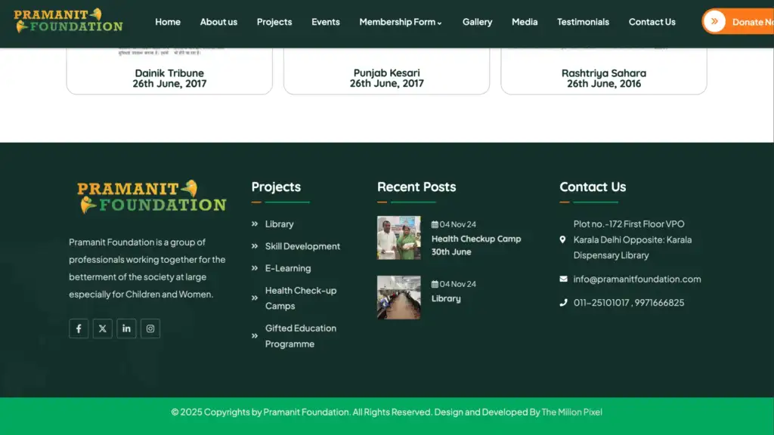Image resolution: width=774 pixels, height=435 pixels.
Task: Click the arrow chevron beside Skill Development
Action: pos(255,246)
